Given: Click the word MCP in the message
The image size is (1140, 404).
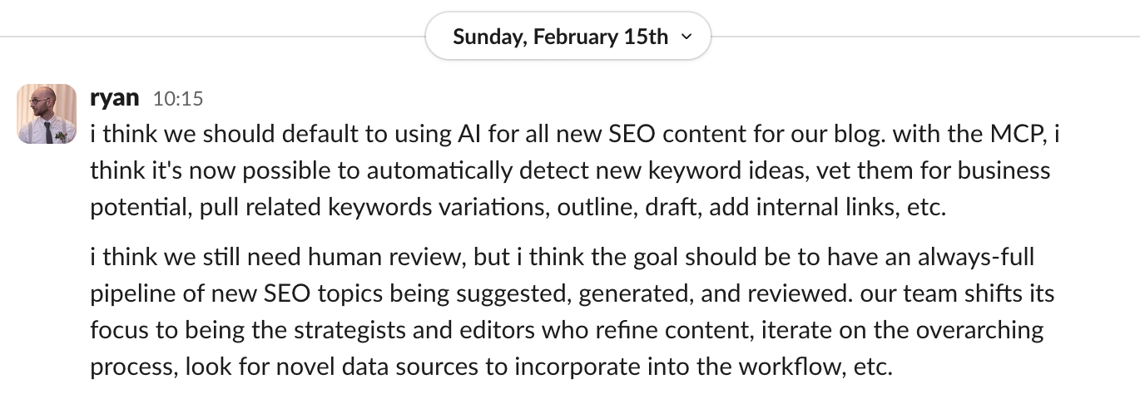Looking at the screenshot, I should (x=1009, y=134).
